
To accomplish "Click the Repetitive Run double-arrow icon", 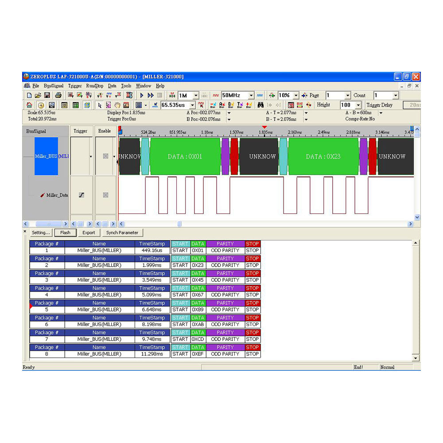I will [x=151, y=96].
